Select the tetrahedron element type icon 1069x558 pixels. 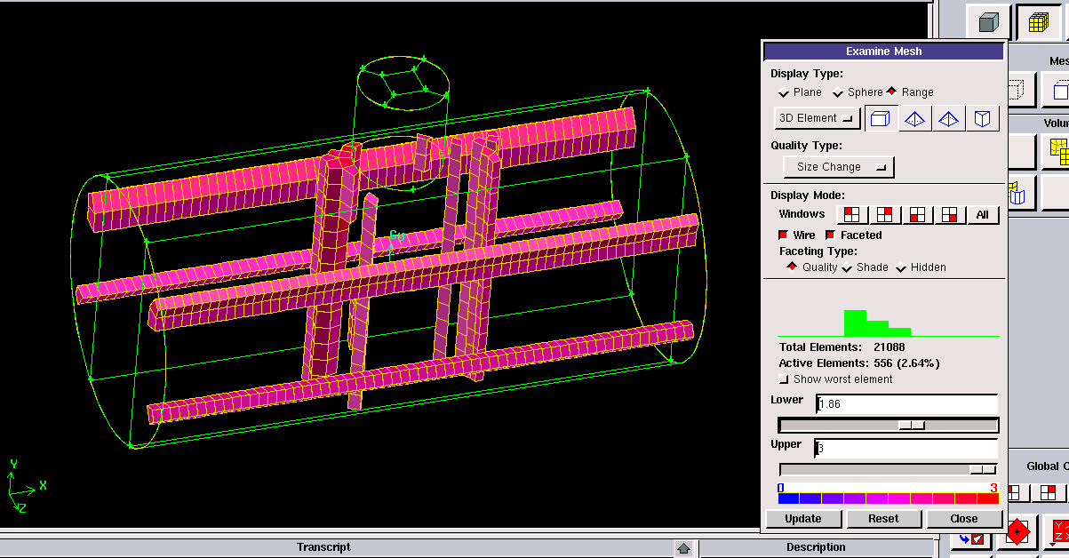coord(914,119)
